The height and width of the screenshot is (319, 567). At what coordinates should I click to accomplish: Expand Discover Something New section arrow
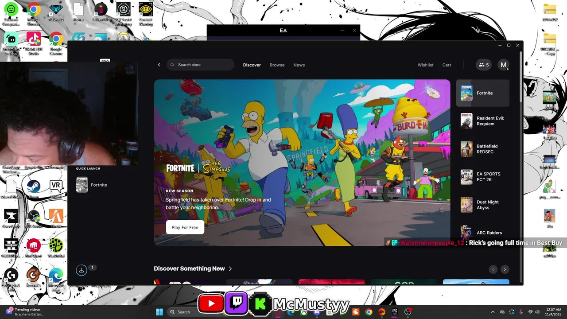230,268
